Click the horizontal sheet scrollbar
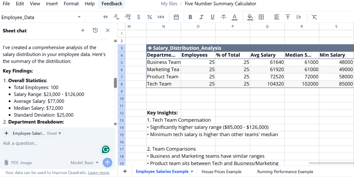 click(331, 163)
